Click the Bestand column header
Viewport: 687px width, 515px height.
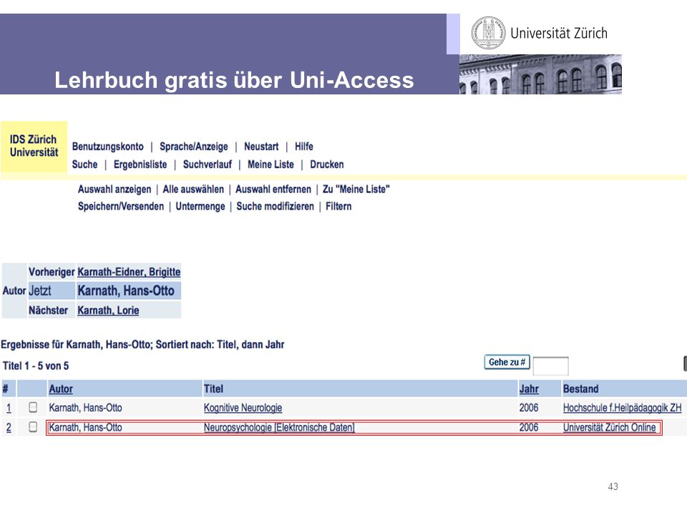tap(580, 389)
